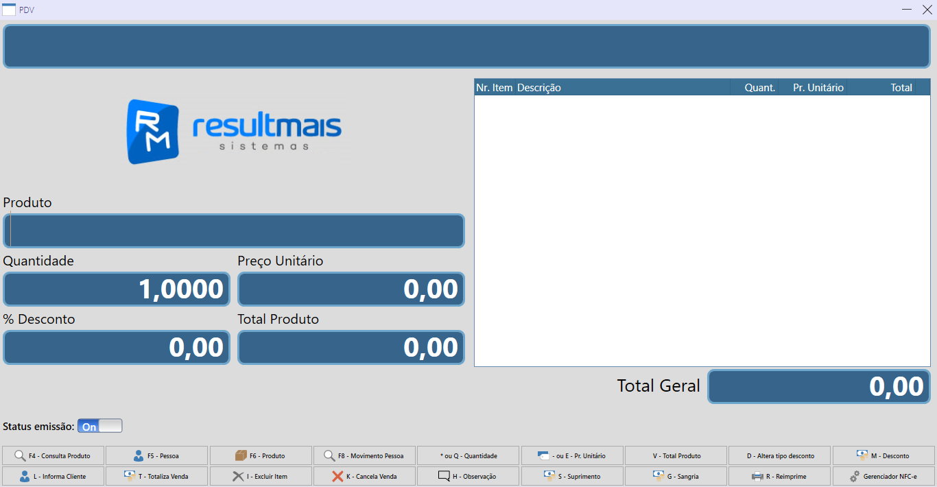Apply discount with M - Desconto
This screenshot has height=487, width=937.
(883, 455)
